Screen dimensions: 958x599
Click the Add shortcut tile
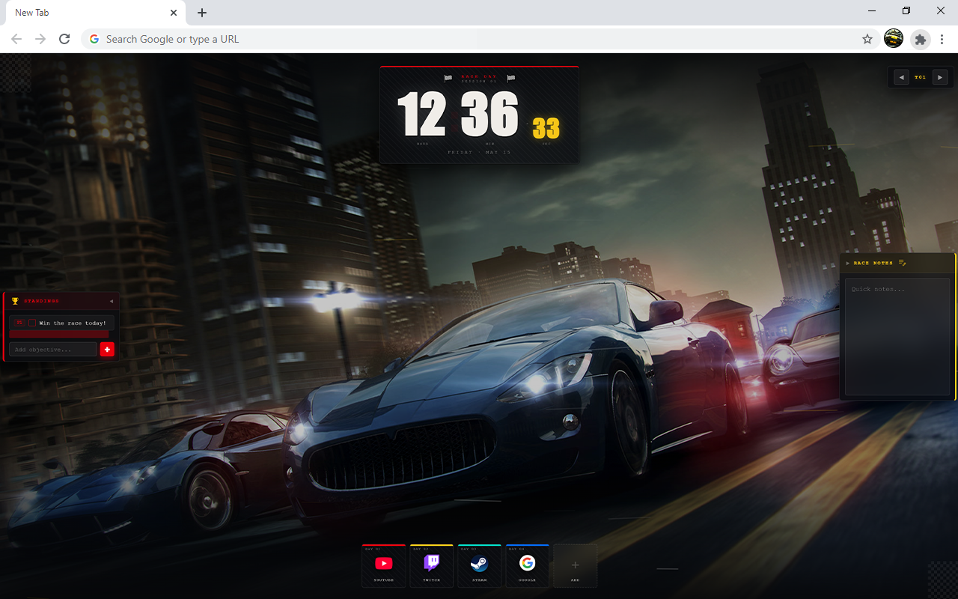pos(575,566)
